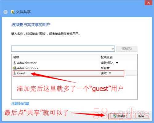Click into the user name input field
The width and height of the screenshot is (154, 123).
[x=61, y=49]
